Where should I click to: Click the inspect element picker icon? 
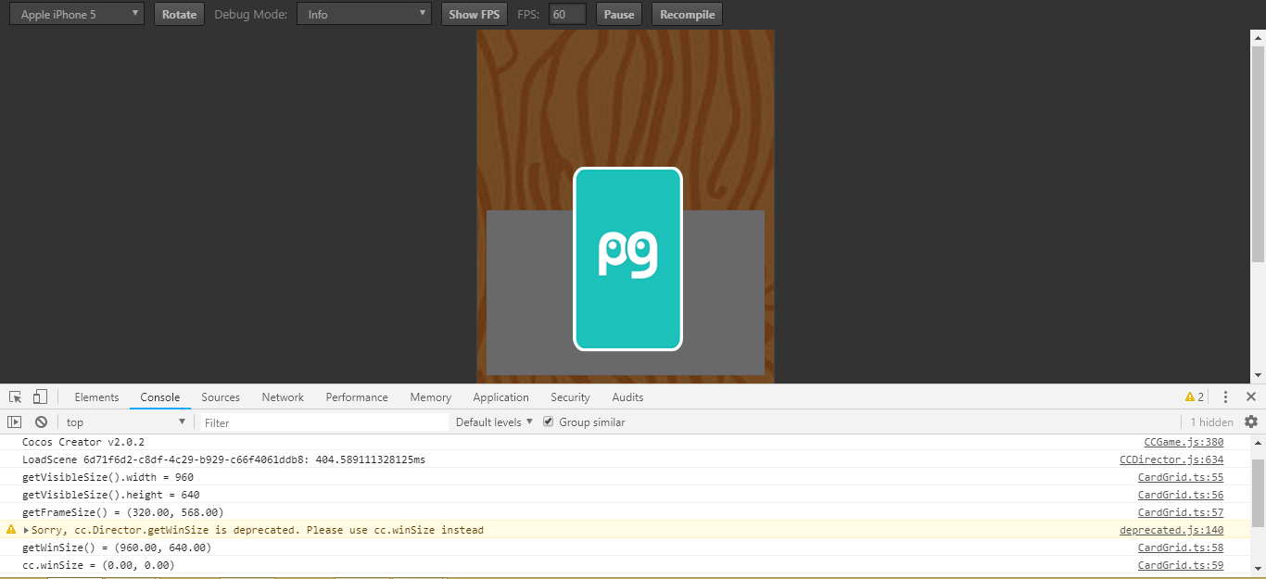pos(16,397)
